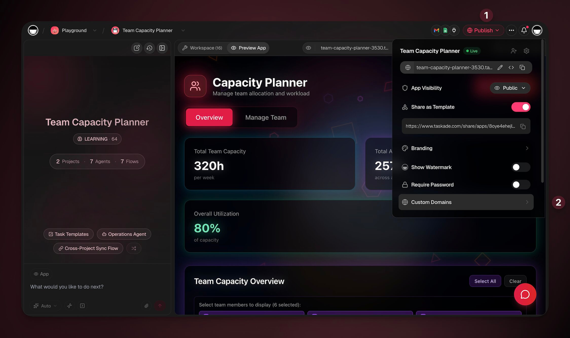Turn on Require Password switch
Image resolution: width=570 pixels, height=338 pixels.
click(521, 185)
